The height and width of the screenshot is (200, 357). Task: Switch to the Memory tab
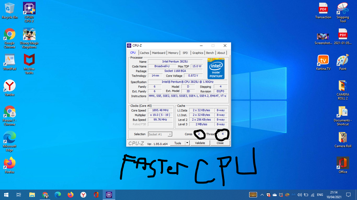coord(173,53)
